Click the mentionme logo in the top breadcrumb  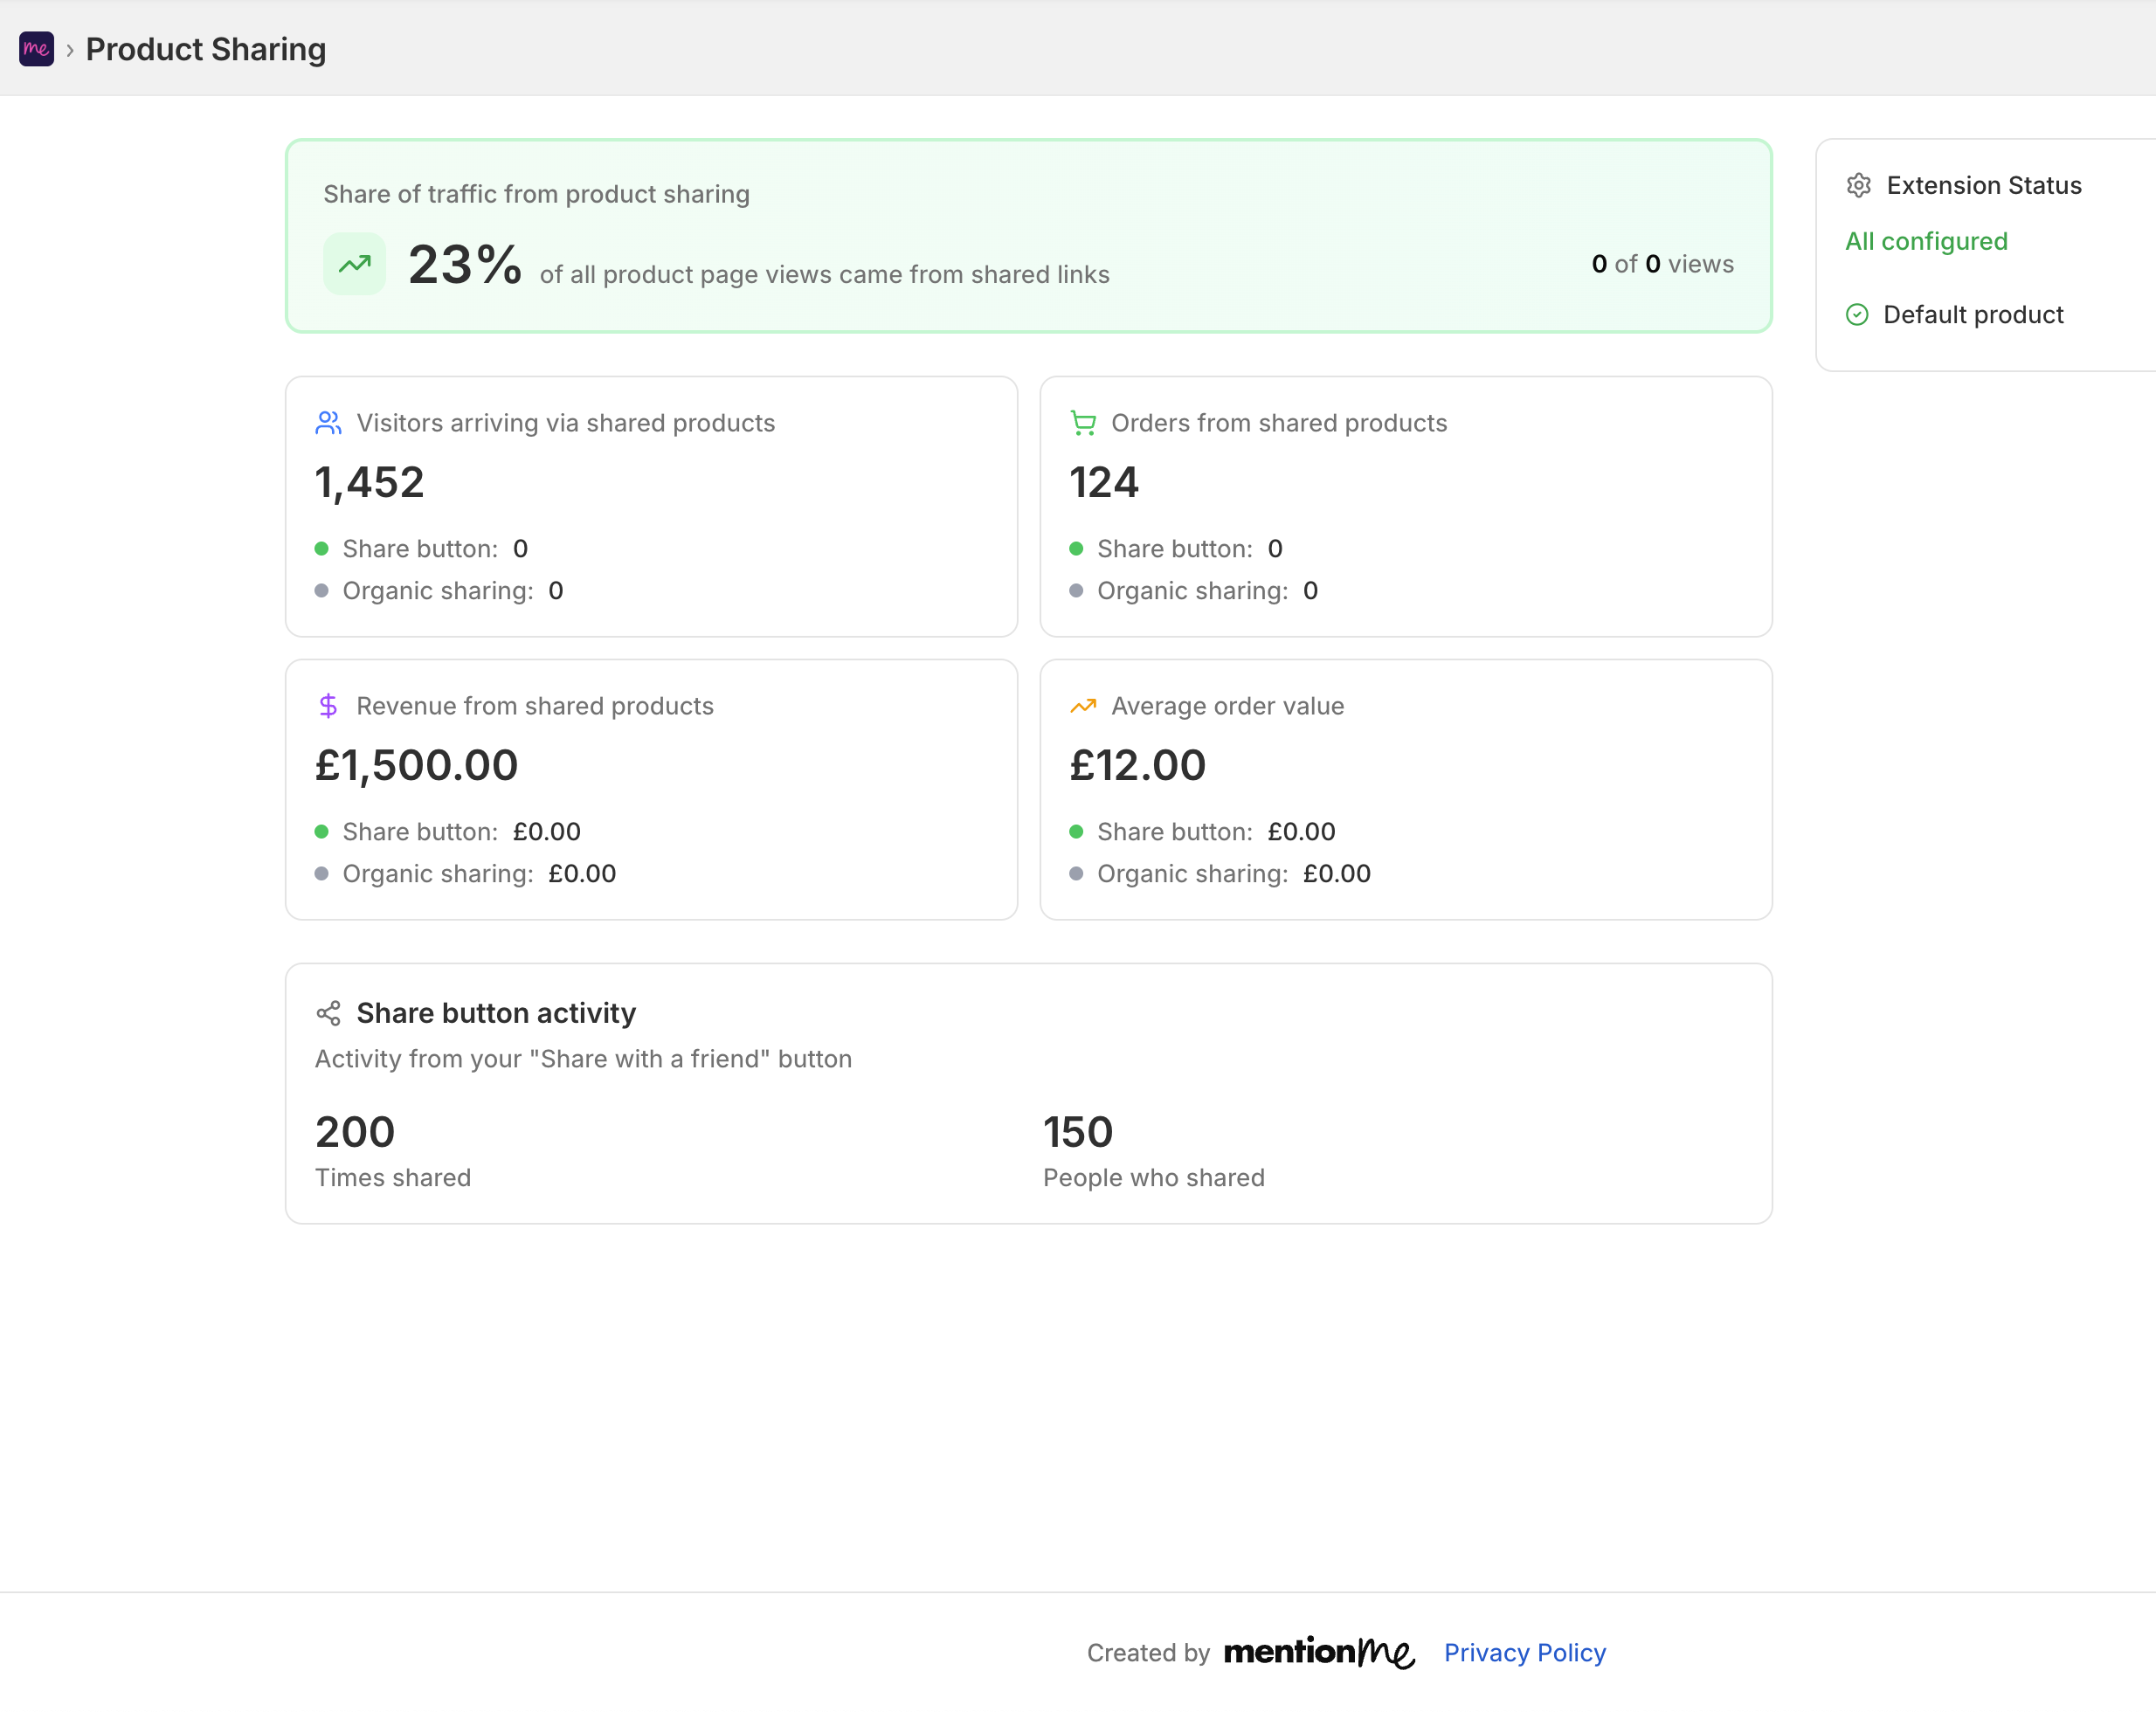[x=36, y=48]
